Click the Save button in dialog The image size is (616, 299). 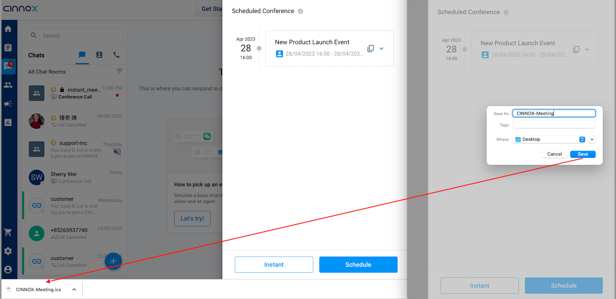583,154
